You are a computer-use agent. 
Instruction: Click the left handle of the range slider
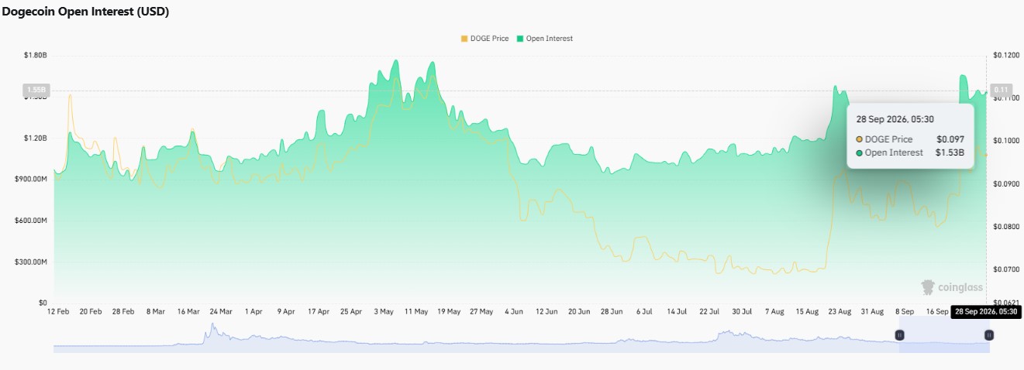pyautogui.click(x=899, y=335)
